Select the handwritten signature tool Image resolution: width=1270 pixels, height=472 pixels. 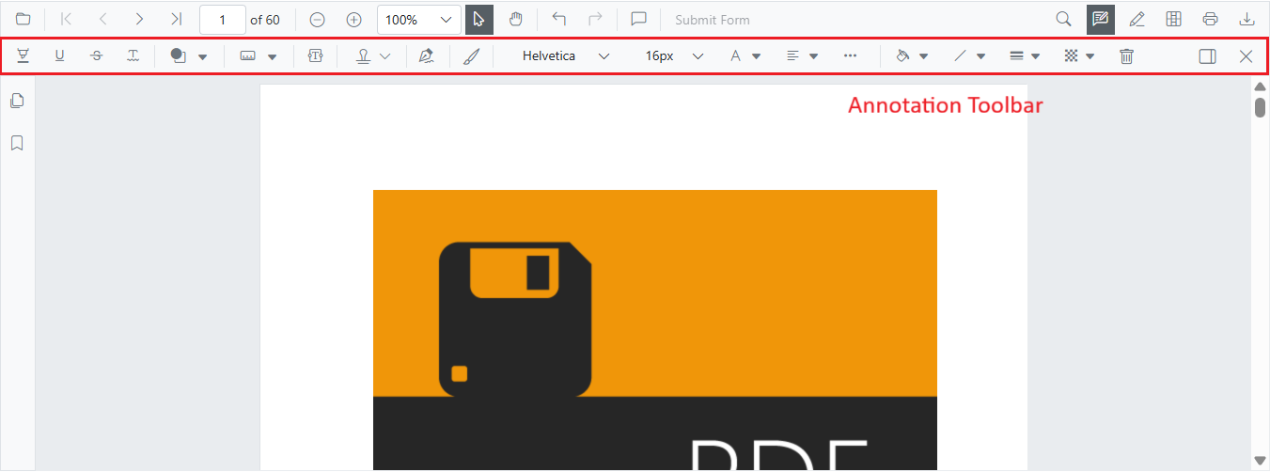tap(427, 56)
